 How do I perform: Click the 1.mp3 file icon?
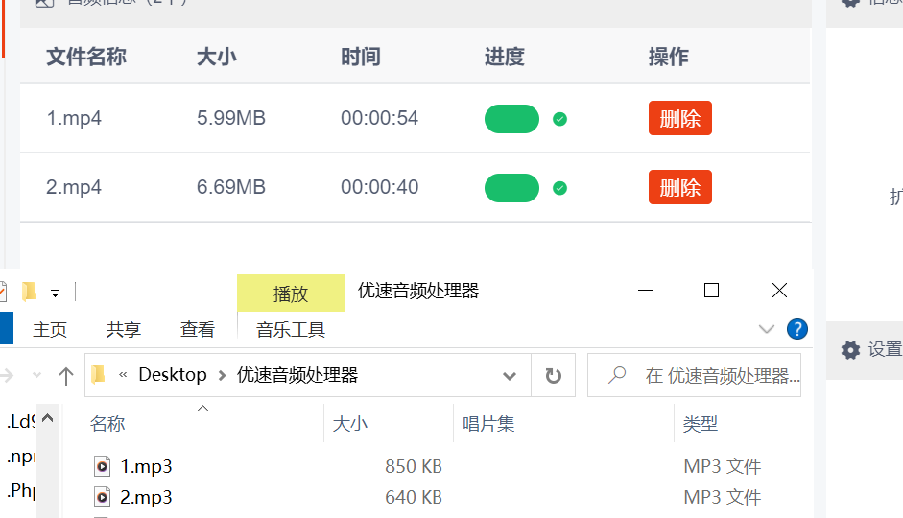coord(102,466)
